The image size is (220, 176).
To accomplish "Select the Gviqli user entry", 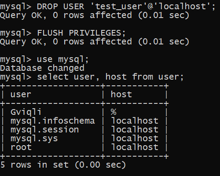I will click(x=26, y=112).
